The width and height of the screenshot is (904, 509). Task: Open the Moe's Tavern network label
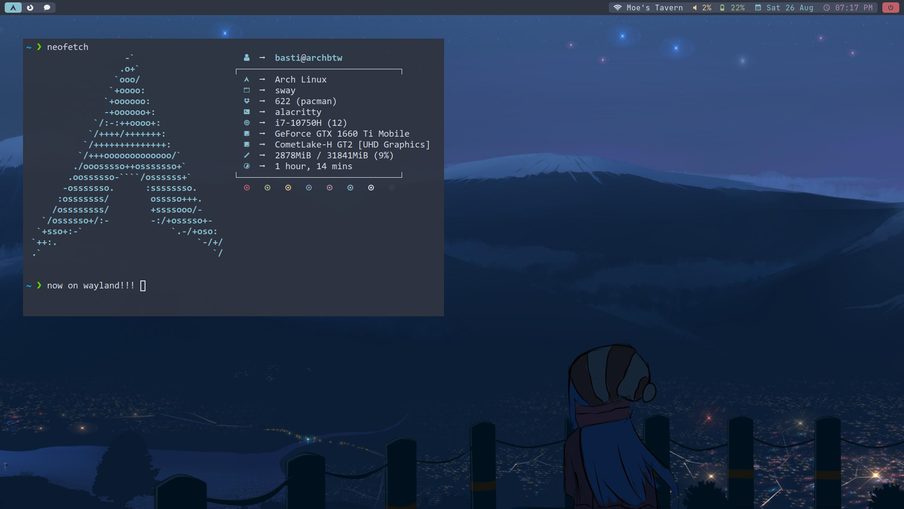click(654, 8)
